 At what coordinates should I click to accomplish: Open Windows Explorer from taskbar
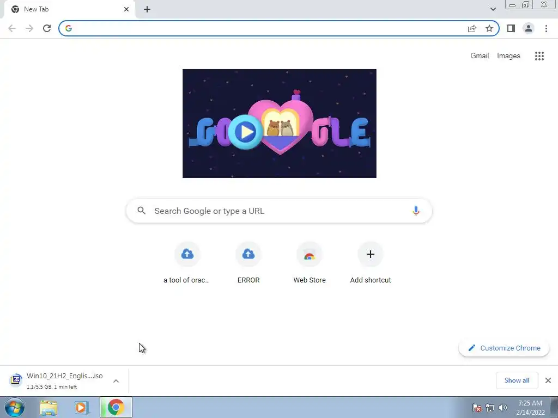pyautogui.click(x=48, y=407)
